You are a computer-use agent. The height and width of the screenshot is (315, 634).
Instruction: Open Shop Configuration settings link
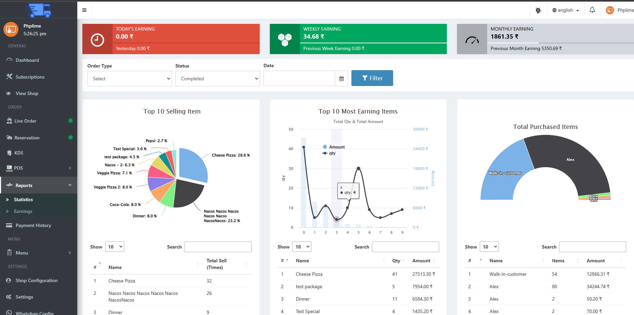click(36, 280)
